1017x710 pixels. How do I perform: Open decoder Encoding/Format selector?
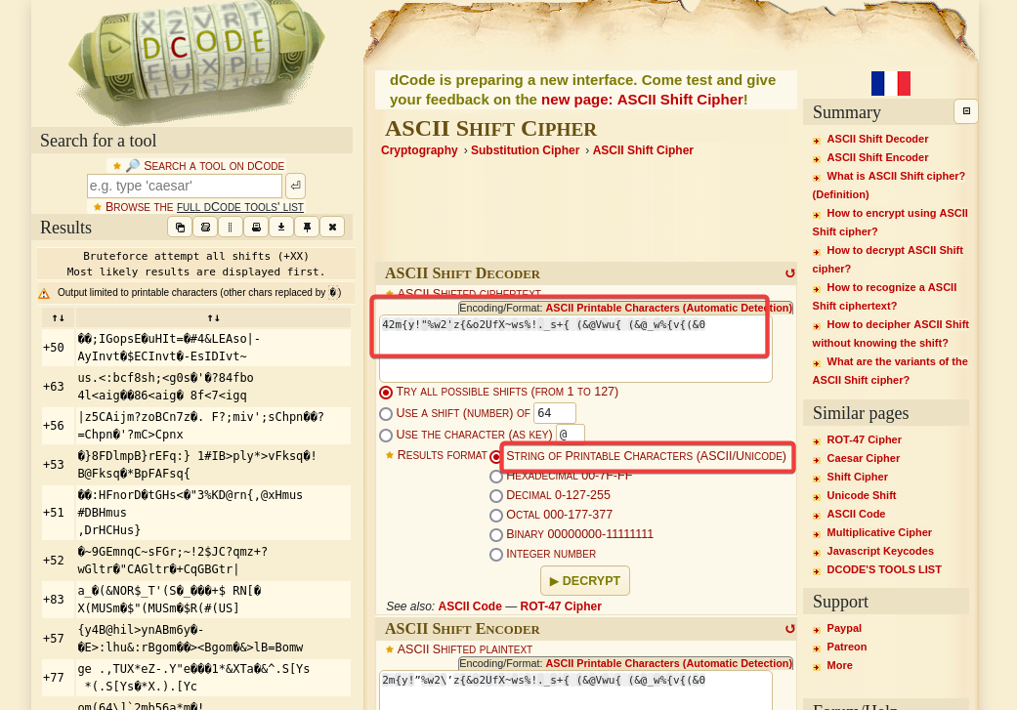(x=626, y=308)
